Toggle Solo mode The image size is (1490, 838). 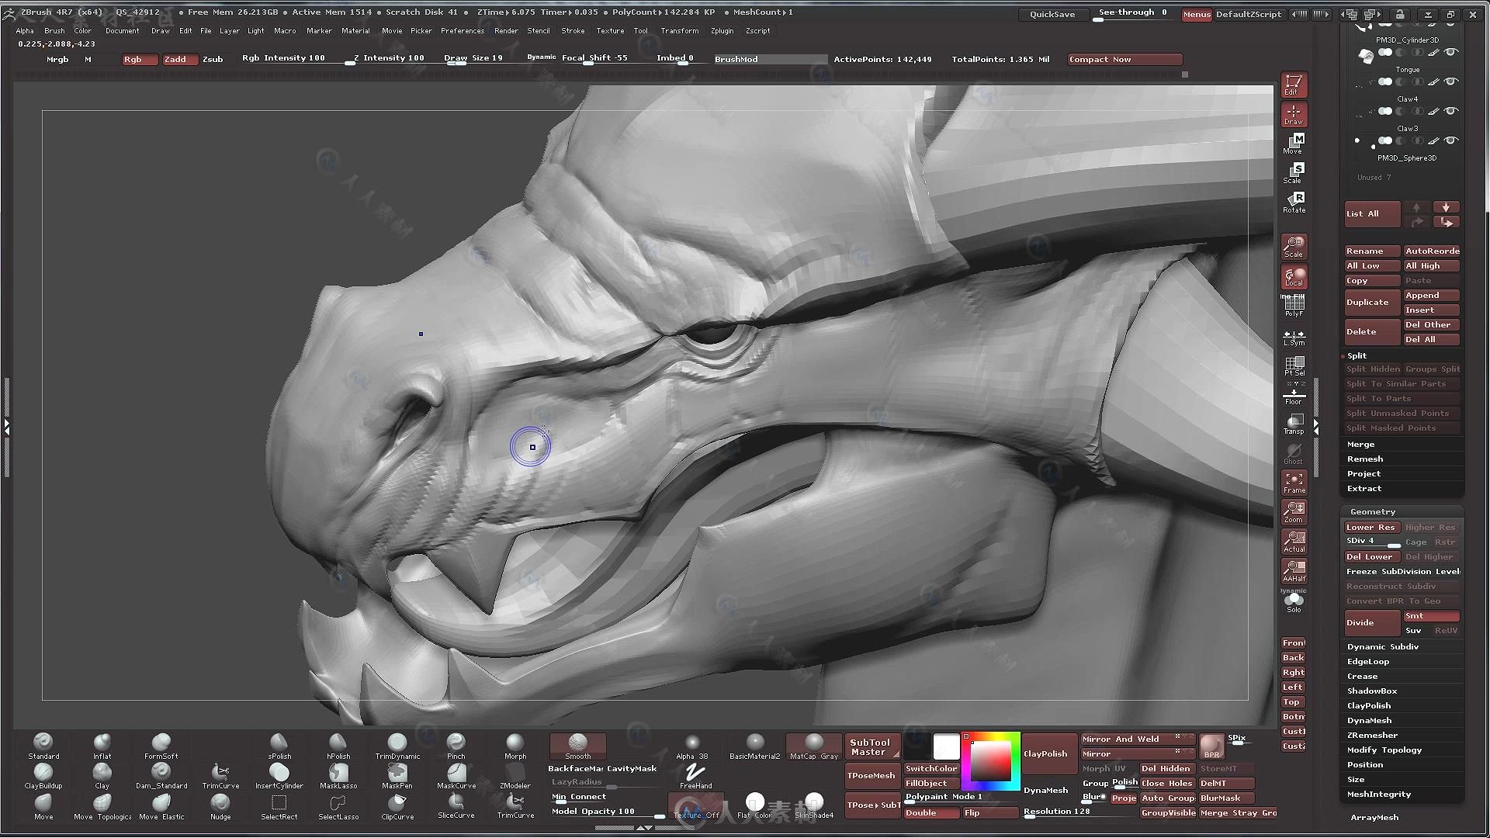click(x=1294, y=602)
